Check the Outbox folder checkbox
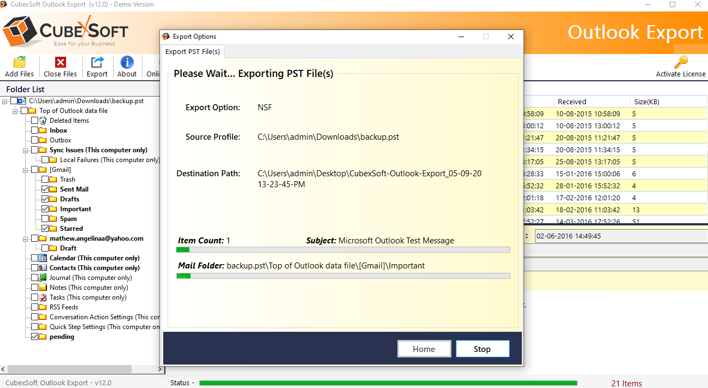The width and height of the screenshot is (708, 388). (x=35, y=140)
